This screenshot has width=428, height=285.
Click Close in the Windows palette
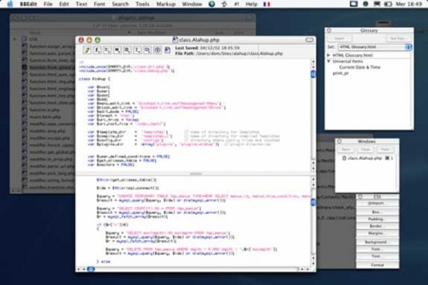(x=365, y=150)
